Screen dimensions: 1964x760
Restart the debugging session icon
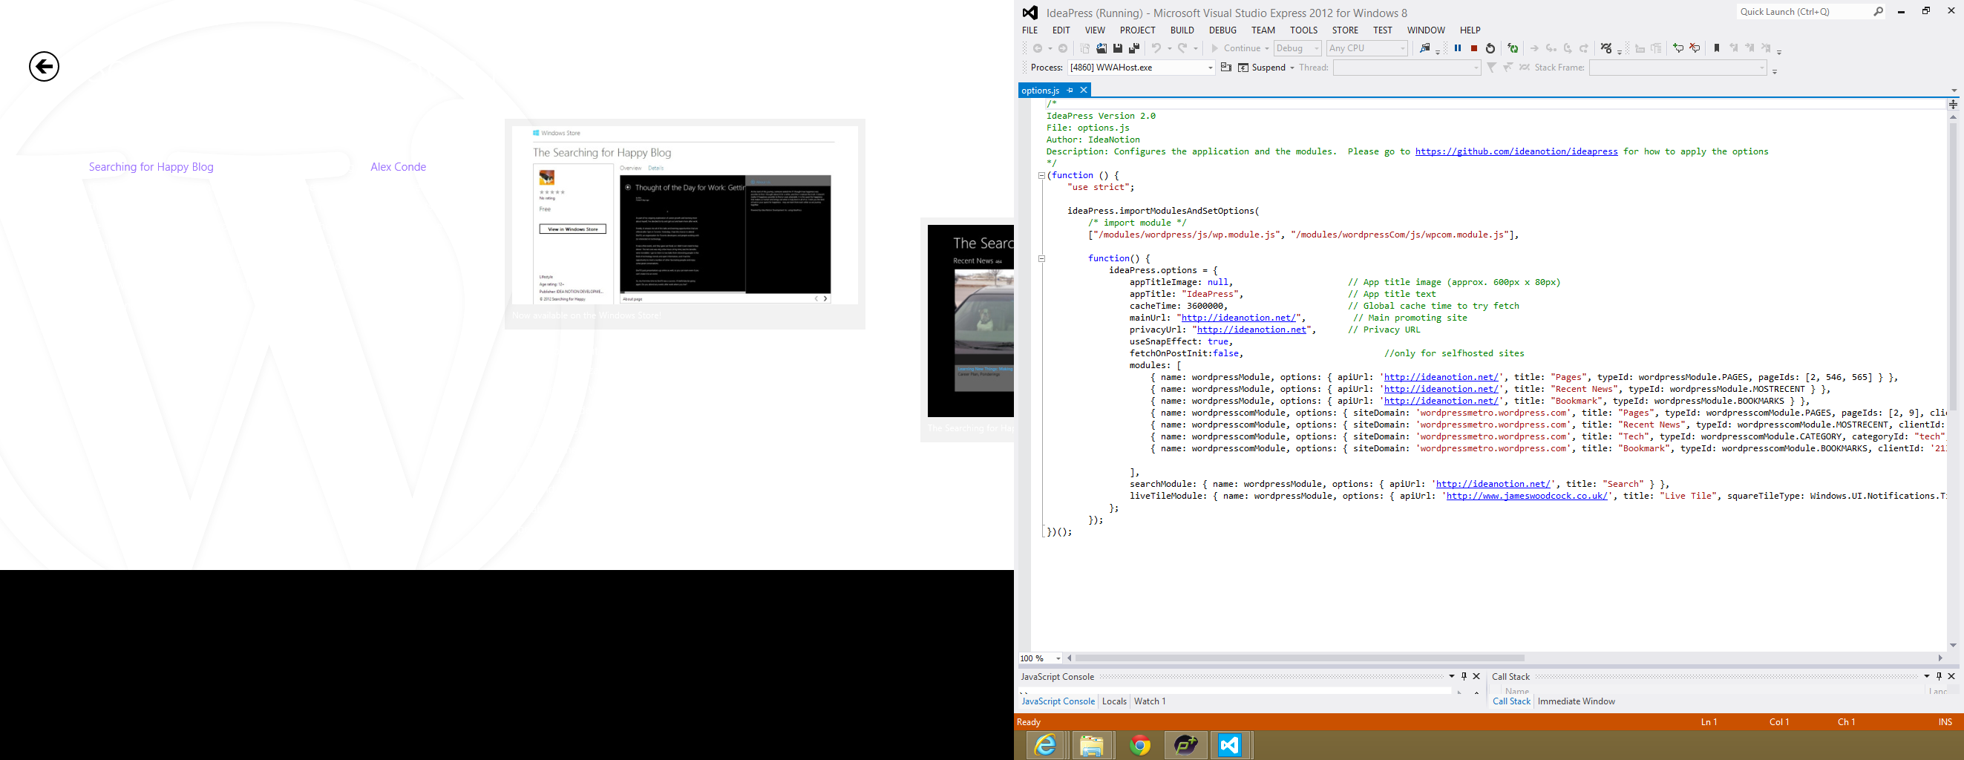(1490, 48)
